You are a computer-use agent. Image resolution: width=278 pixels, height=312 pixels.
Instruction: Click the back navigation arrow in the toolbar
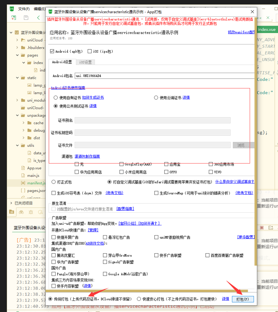click(x=38, y=18)
